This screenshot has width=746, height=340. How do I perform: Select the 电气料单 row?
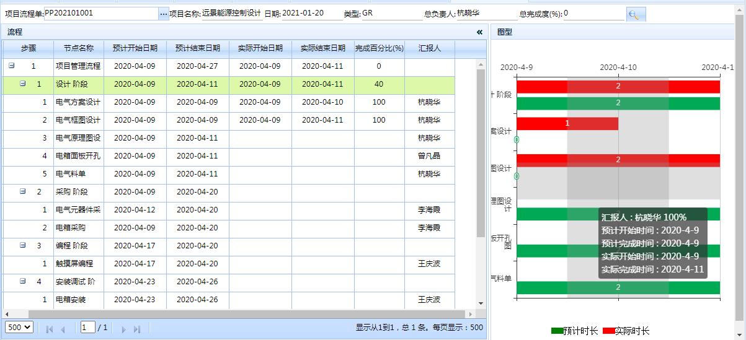(x=229, y=174)
